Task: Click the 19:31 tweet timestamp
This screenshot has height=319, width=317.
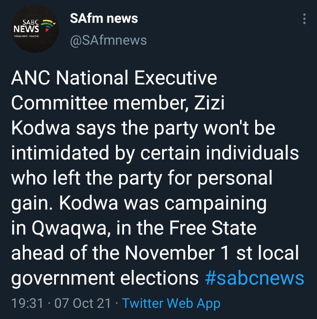Action: [x=27, y=303]
